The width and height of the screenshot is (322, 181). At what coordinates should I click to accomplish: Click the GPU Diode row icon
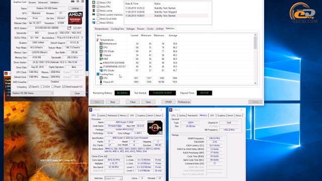point(101,70)
